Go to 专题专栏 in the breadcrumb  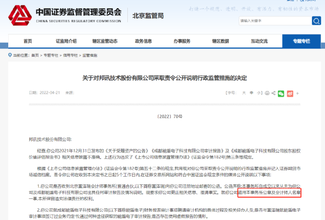51,55
